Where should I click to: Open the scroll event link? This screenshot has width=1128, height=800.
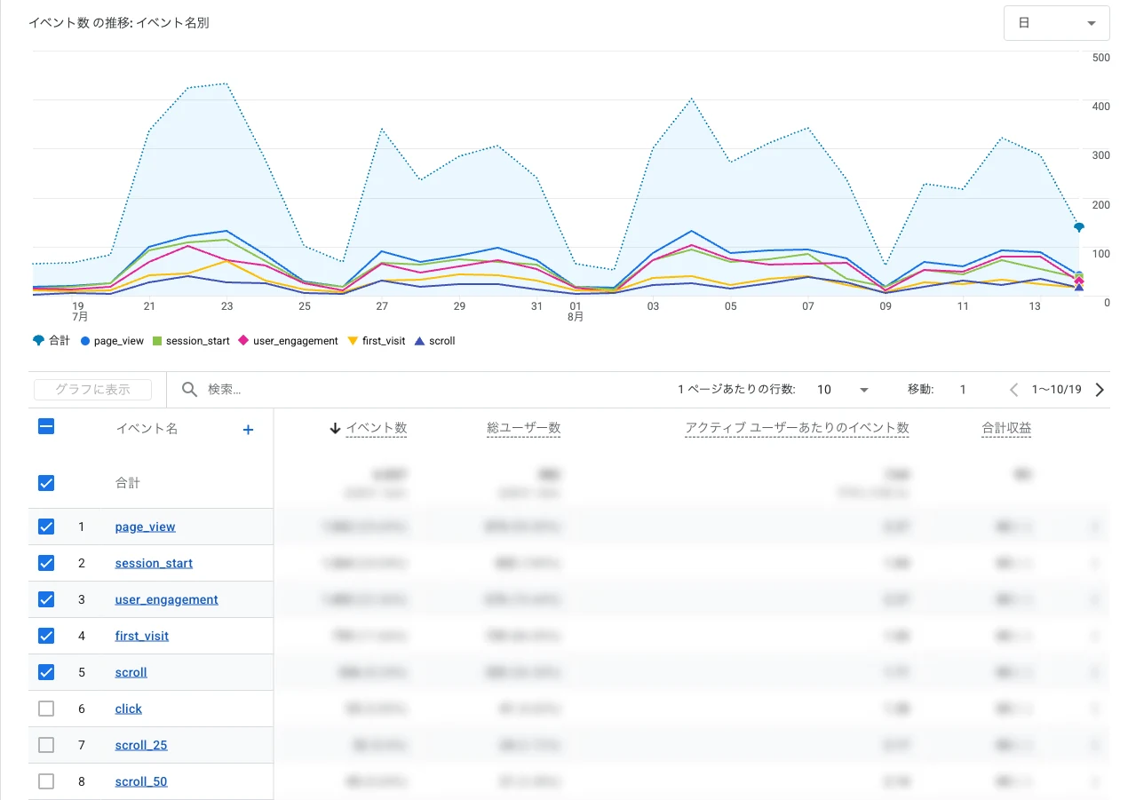pyautogui.click(x=131, y=672)
